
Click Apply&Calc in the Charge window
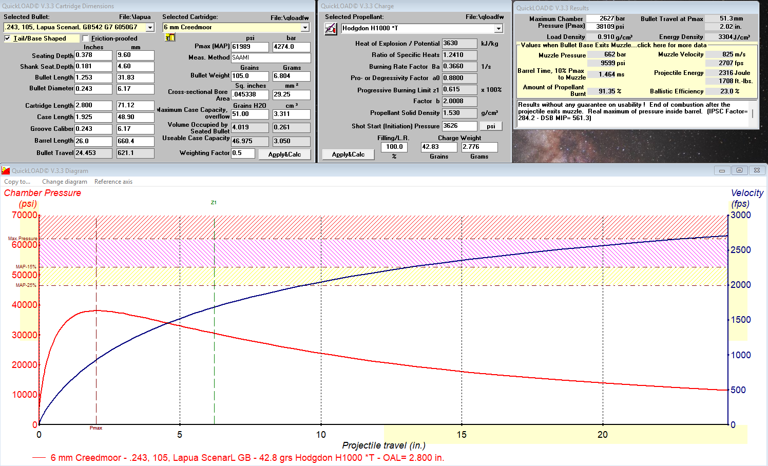pyautogui.click(x=348, y=154)
